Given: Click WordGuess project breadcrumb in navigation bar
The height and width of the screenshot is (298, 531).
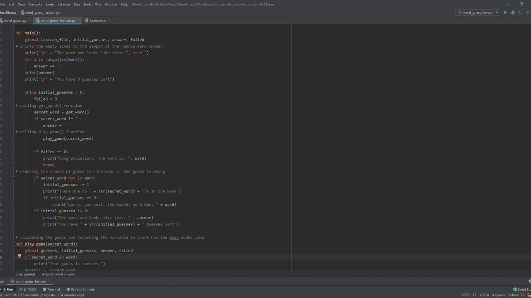Looking at the screenshot, I should tap(8, 12).
